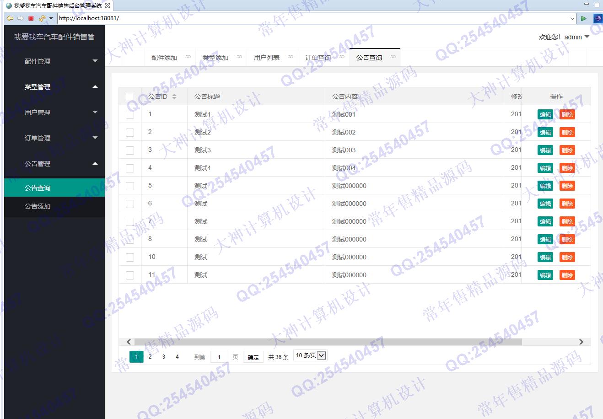Edit the row with content 测试002
The image size is (603, 419).
[x=545, y=133]
